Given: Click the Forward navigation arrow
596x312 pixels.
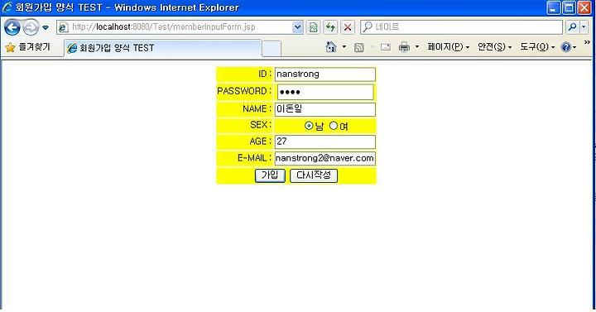Looking at the screenshot, I should (31, 27).
